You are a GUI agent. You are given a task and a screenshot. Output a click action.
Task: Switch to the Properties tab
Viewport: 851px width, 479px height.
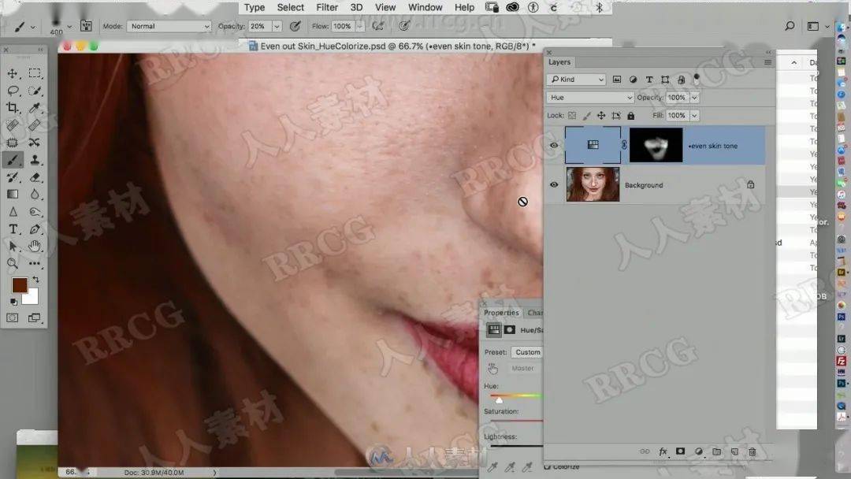click(501, 313)
